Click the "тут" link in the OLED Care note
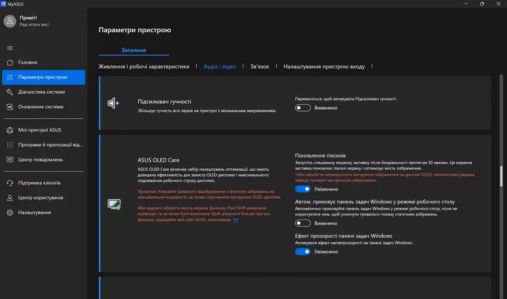Viewport: 507px width, 299px height. click(x=236, y=220)
